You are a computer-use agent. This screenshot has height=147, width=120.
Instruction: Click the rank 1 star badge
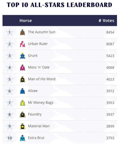10,32
